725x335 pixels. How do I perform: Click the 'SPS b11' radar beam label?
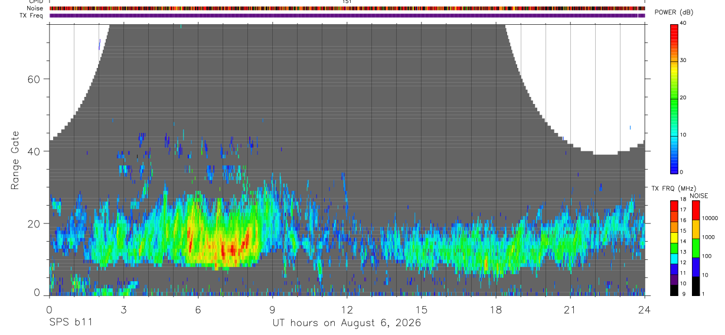tap(70, 323)
